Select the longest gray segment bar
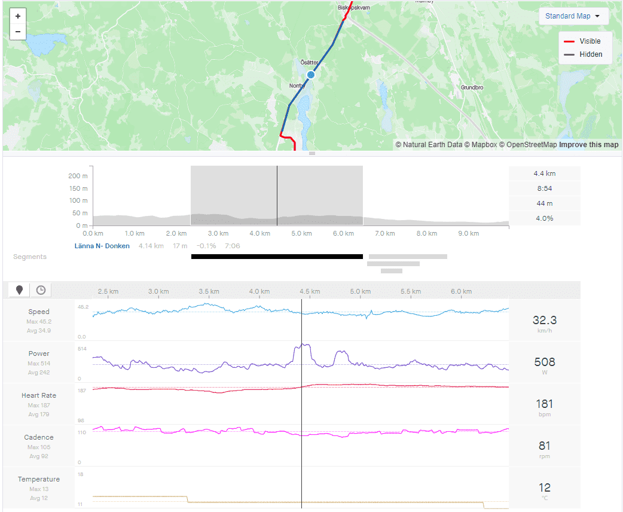This screenshot has height=512, width=623. coord(408,257)
